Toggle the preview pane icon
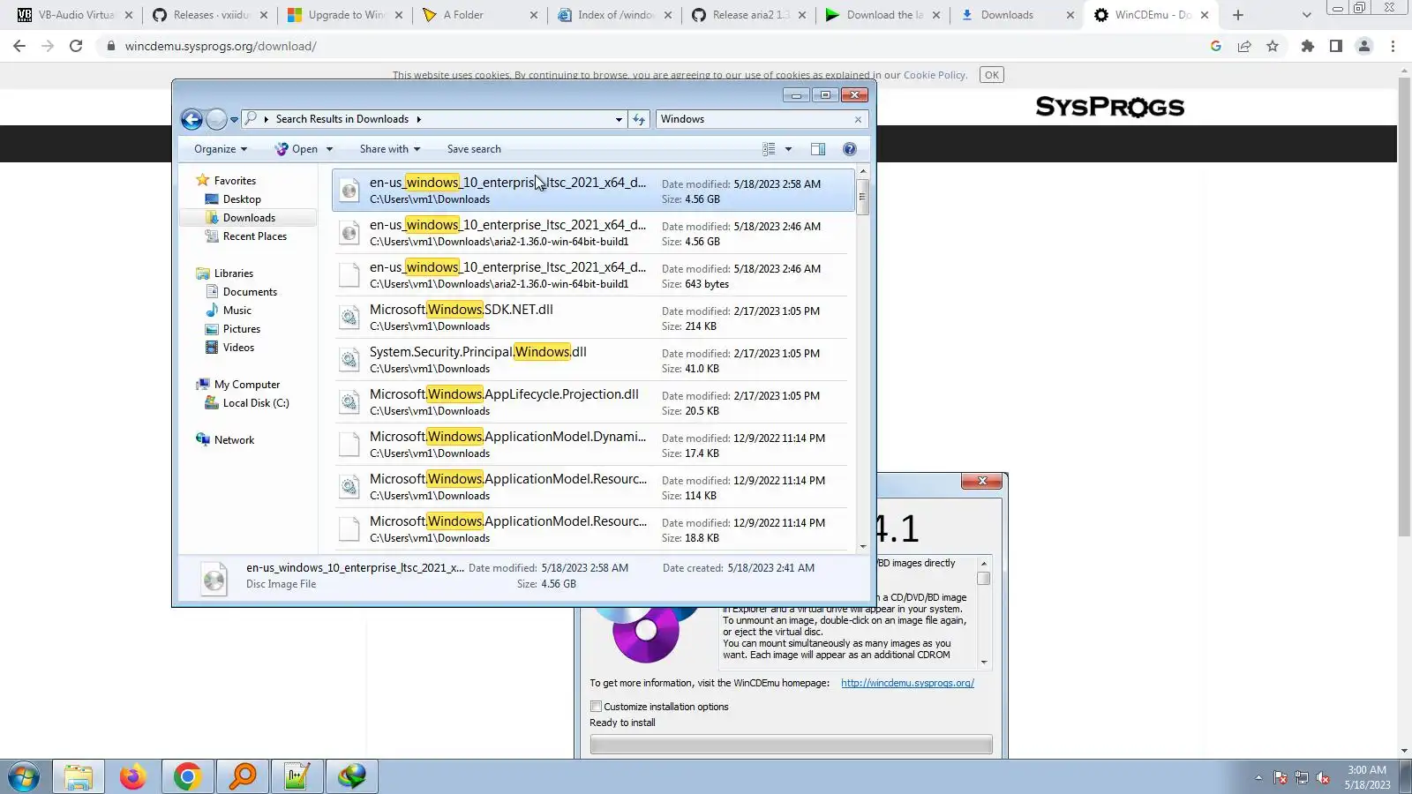 point(818,149)
